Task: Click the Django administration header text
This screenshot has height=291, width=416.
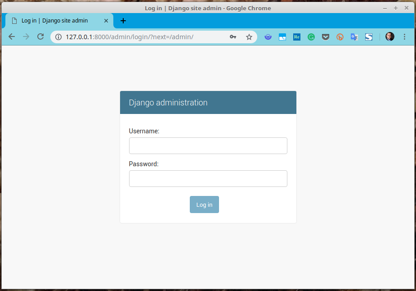Action: (168, 103)
